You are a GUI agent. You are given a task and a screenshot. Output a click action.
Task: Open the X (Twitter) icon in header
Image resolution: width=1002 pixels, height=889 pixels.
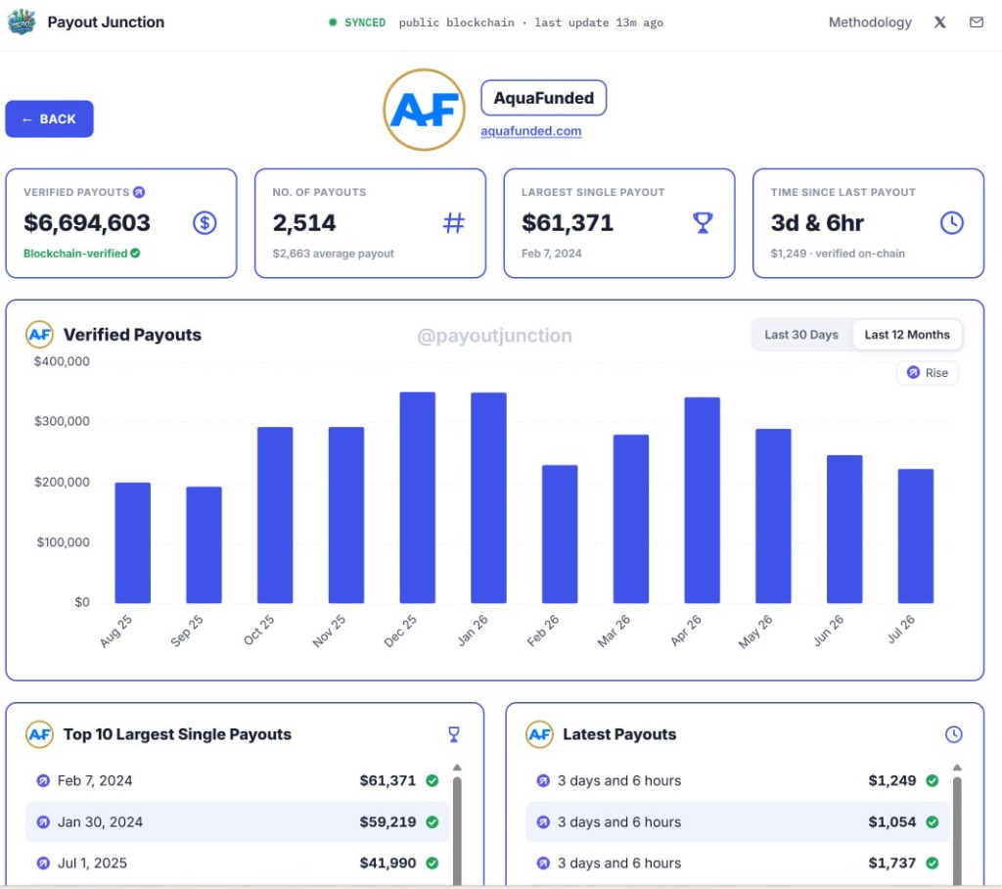tap(939, 23)
